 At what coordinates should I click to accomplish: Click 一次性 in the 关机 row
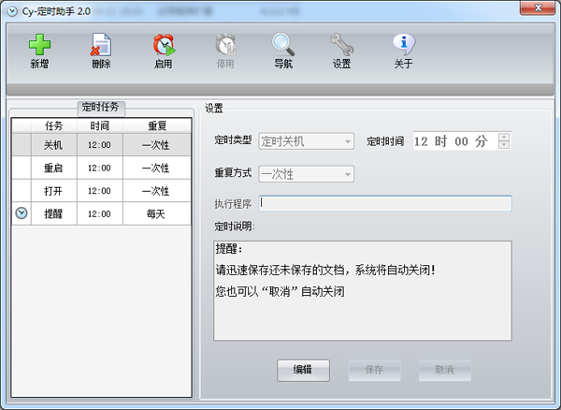tap(157, 145)
